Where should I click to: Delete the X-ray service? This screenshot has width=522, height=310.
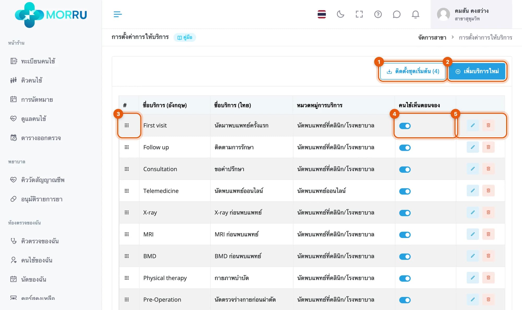pos(488,212)
